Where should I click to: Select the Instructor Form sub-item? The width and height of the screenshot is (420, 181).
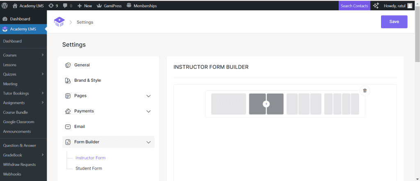pyautogui.click(x=90, y=158)
